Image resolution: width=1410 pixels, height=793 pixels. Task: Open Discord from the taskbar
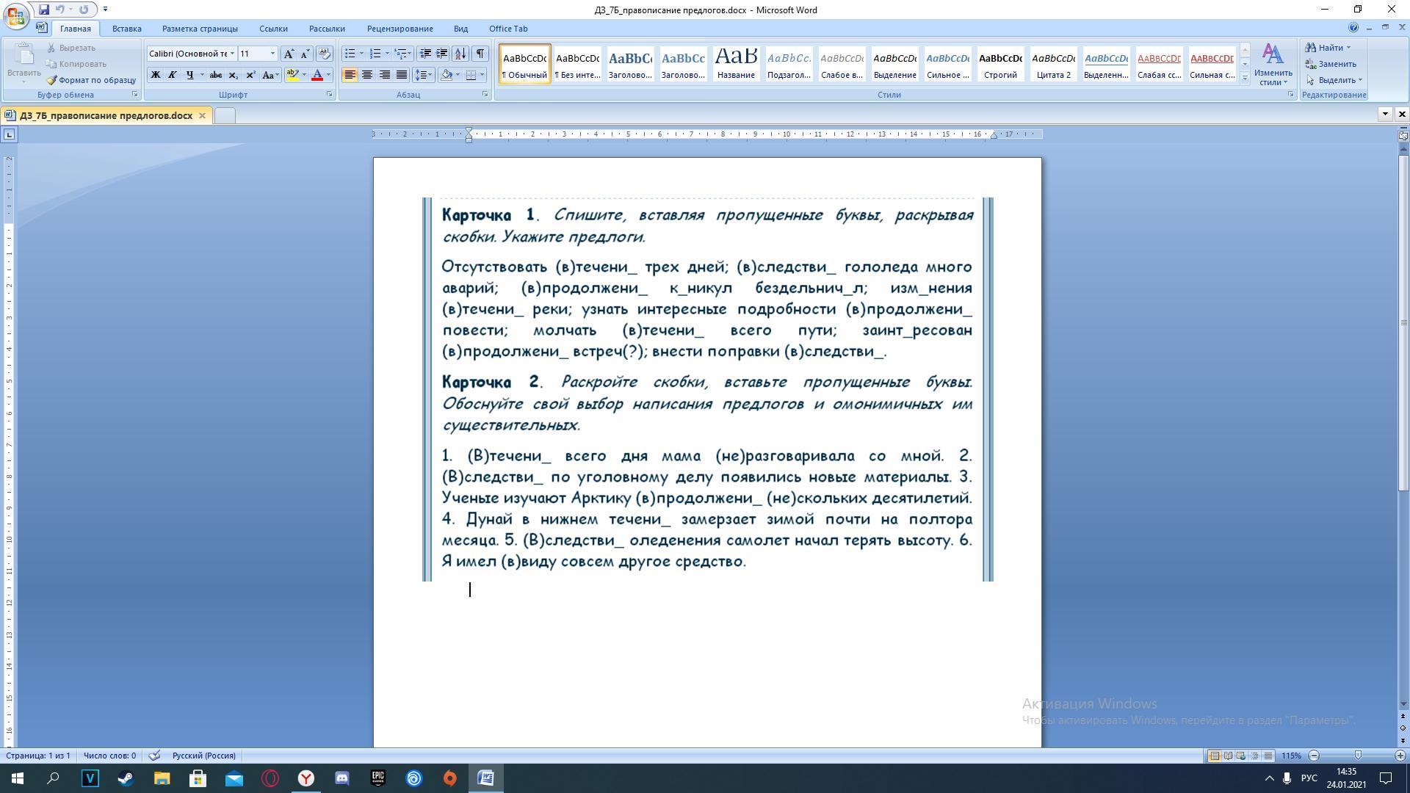[342, 778]
